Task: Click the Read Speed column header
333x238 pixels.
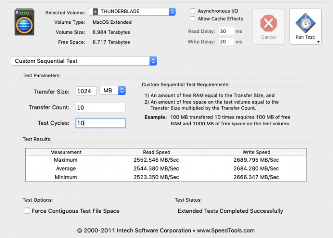Action: point(156,152)
